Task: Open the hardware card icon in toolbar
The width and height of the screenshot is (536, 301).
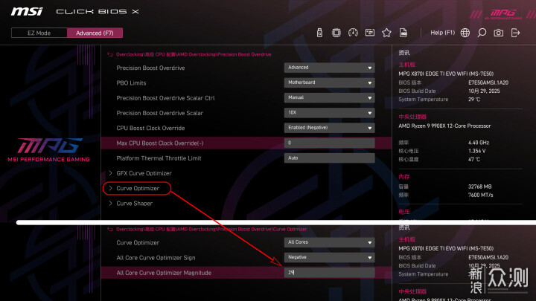Action: [369, 33]
